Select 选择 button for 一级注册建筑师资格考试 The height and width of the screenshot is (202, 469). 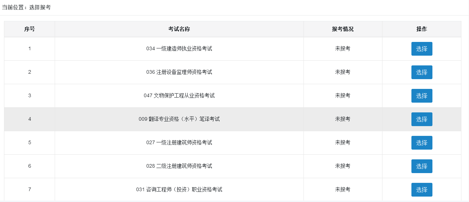[x=422, y=143]
